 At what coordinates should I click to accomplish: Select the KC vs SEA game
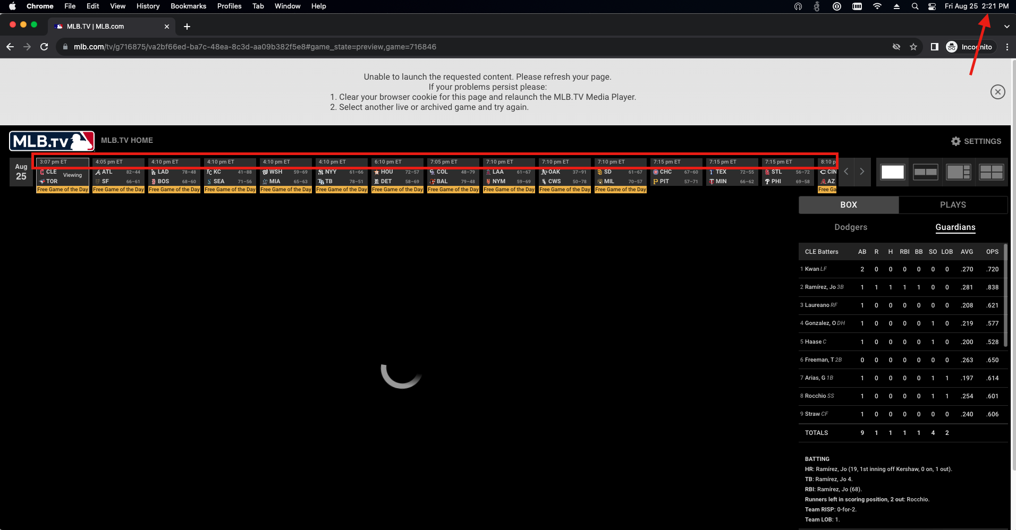click(x=230, y=175)
